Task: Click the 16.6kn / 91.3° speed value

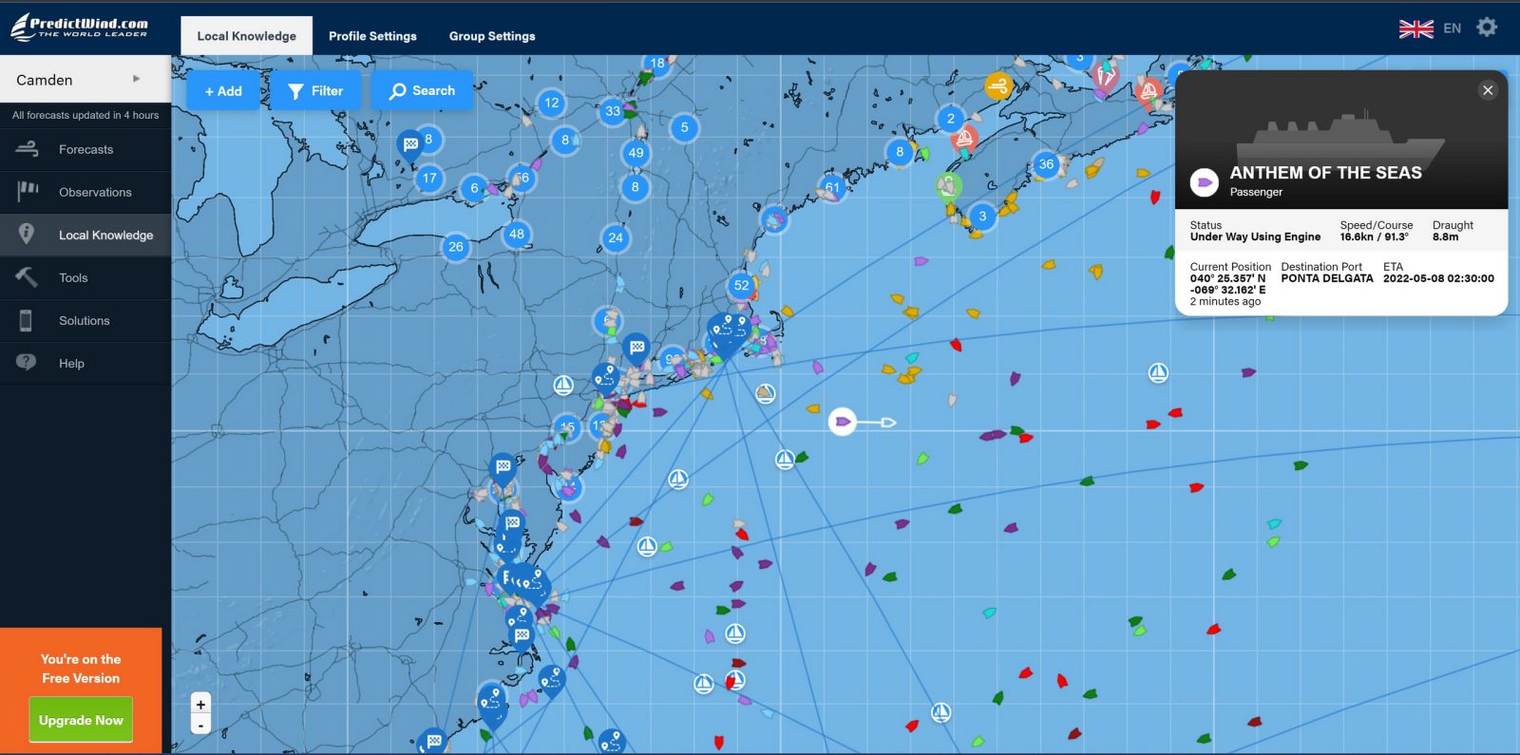Action: pyautogui.click(x=1374, y=236)
